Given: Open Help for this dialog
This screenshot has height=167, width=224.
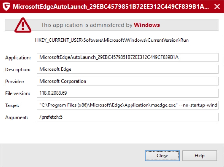Looking at the screenshot, I should pos(200,156).
